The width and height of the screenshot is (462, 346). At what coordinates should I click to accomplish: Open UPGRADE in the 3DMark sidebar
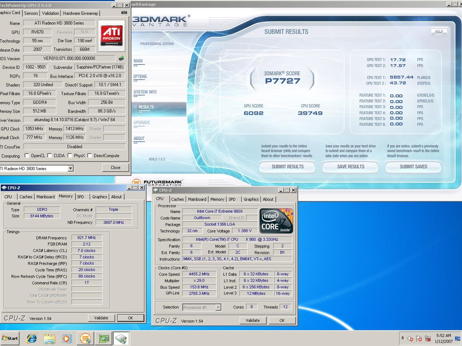[x=142, y=123]
